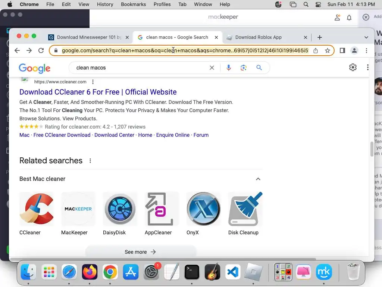Open the Bookmarks menu

(133, 4)
